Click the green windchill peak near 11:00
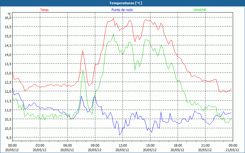Screen dimensions: 245x153 113,34
